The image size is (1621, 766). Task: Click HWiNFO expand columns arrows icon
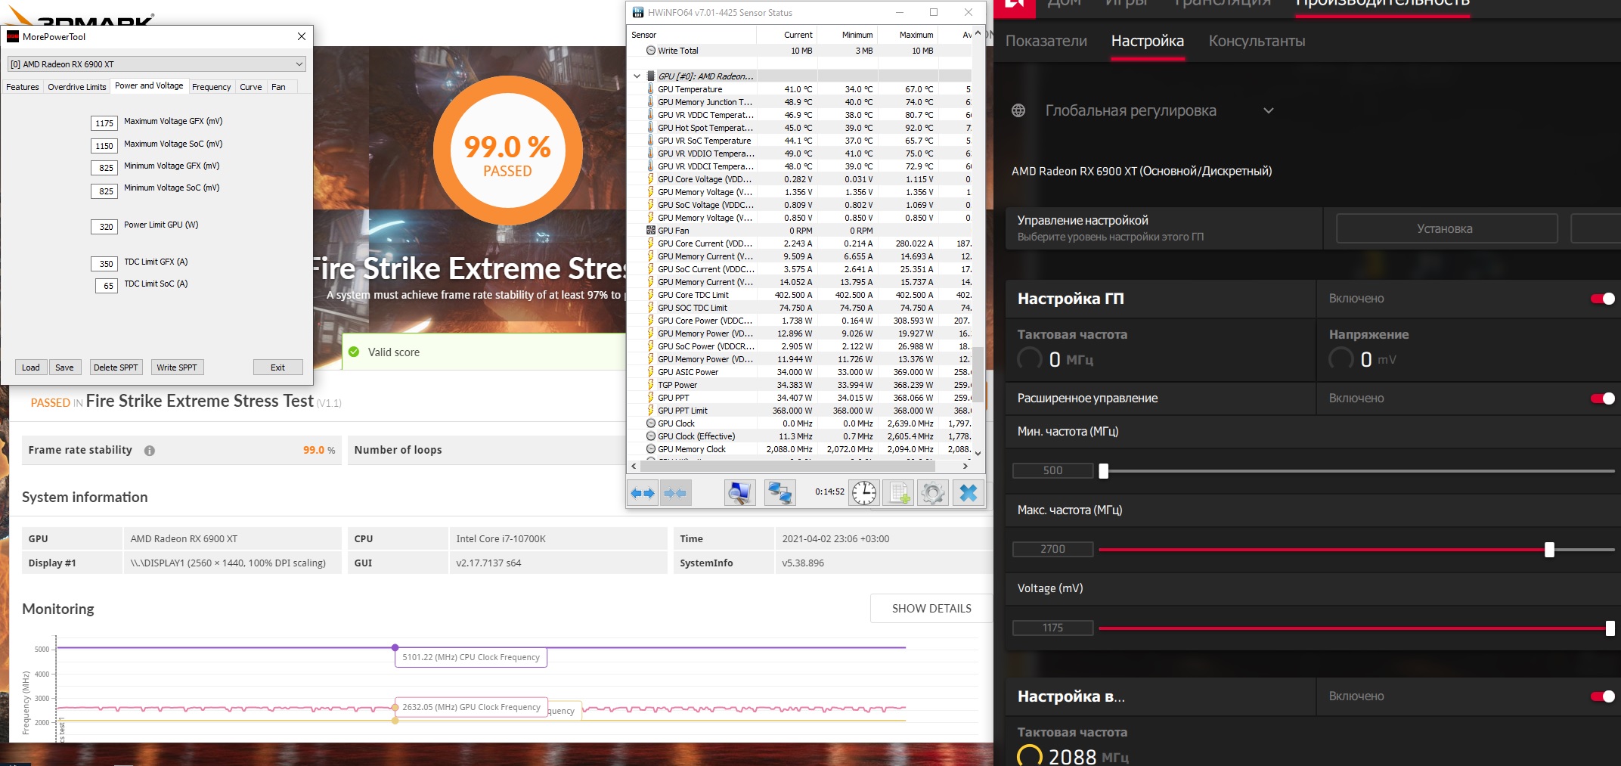[x=643, y=494]
